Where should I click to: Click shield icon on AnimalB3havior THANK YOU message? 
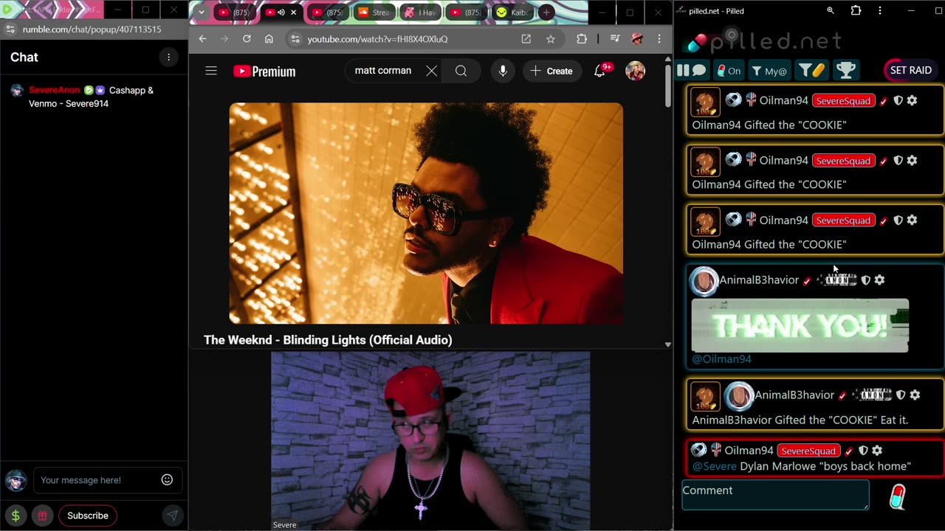point(866,280)
